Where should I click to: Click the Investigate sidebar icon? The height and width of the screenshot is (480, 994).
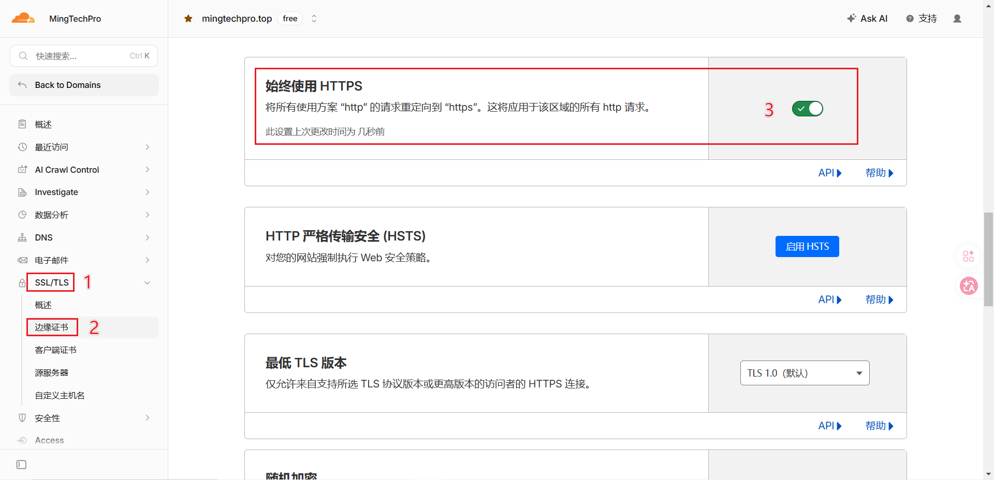(22, 192)
